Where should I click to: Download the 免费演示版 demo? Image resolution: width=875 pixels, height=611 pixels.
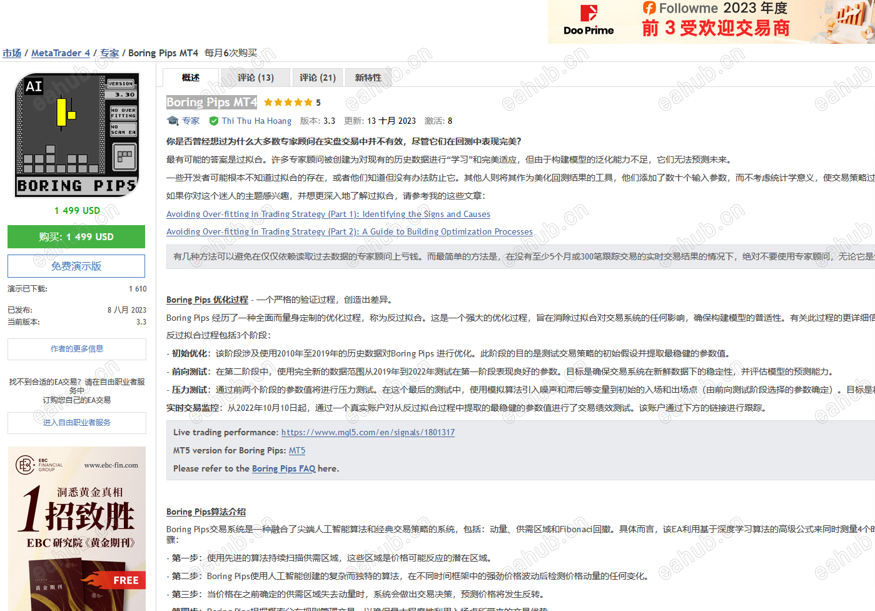[x=76, y=266]
